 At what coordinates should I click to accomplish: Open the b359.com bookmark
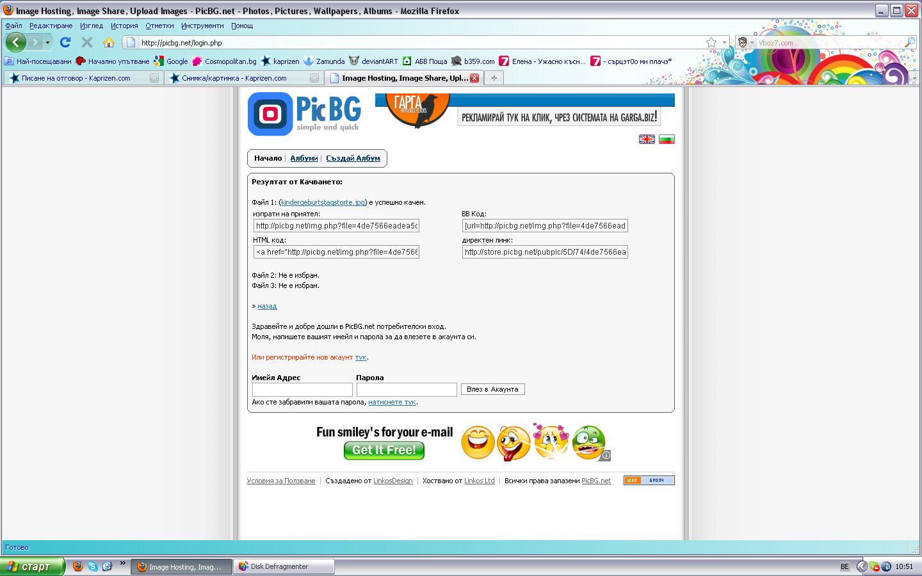click(x=473, y=61)
